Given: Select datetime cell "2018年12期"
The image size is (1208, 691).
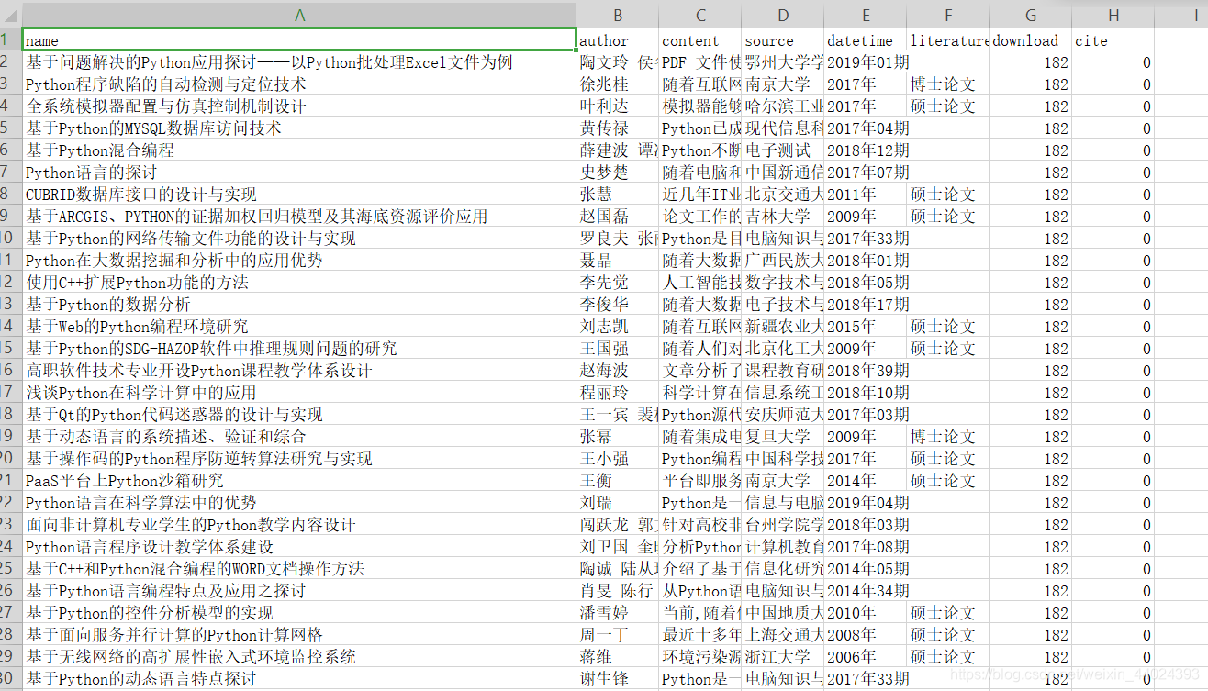Looking at the screenshot, I should pos(866,150).
